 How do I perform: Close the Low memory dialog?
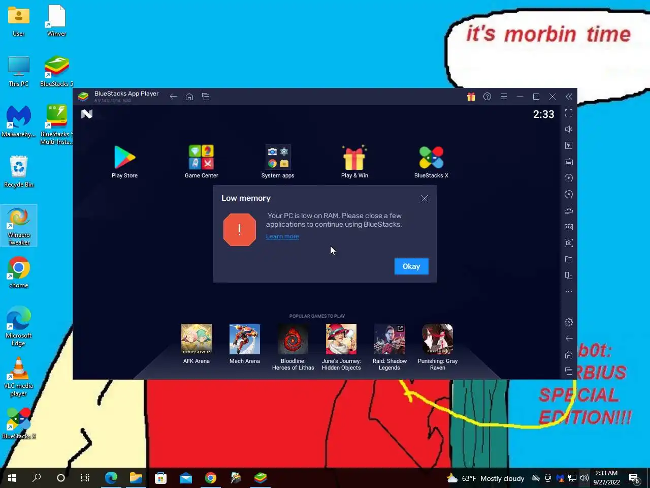(425, 198)
